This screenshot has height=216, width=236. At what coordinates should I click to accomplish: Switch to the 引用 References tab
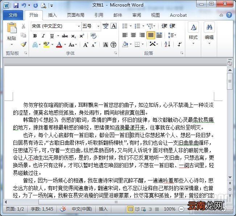[99, 15]
